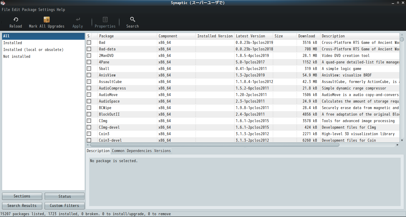This screenshot has height=217, width=406.
Task: Open the Package menu
Action: pos(29,9)
